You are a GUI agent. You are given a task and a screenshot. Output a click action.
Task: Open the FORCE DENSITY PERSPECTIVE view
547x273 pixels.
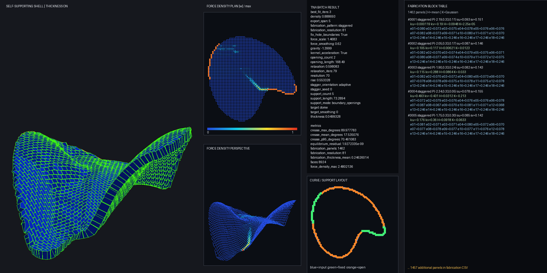[228, 148]
